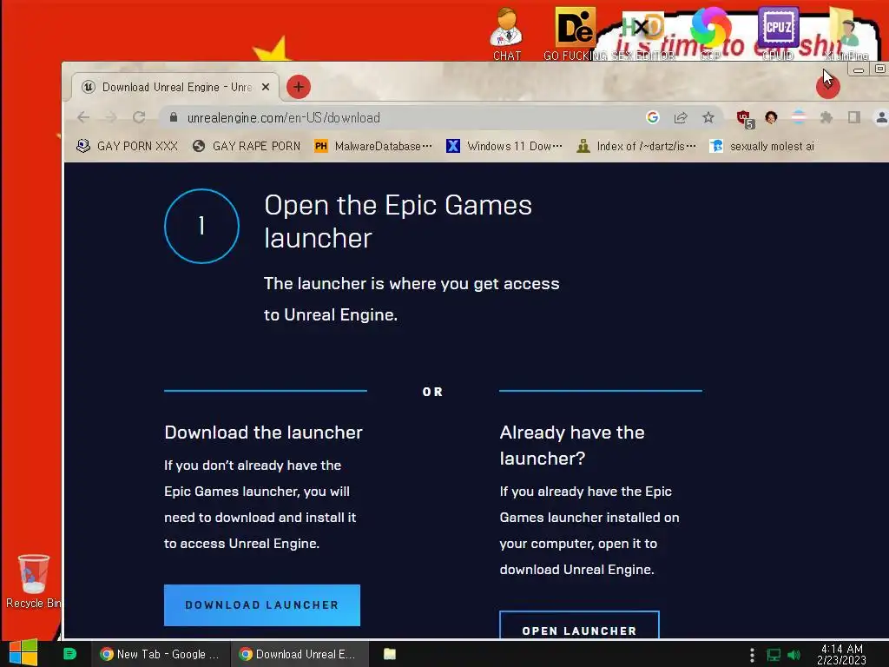Viewport: 889px width, 667px height.
Task: Click the 'Already have the launcher?' heading
Action: (x=572, y=446)
